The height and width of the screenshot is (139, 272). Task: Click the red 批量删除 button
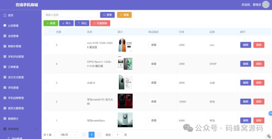(x=100, y=23)
